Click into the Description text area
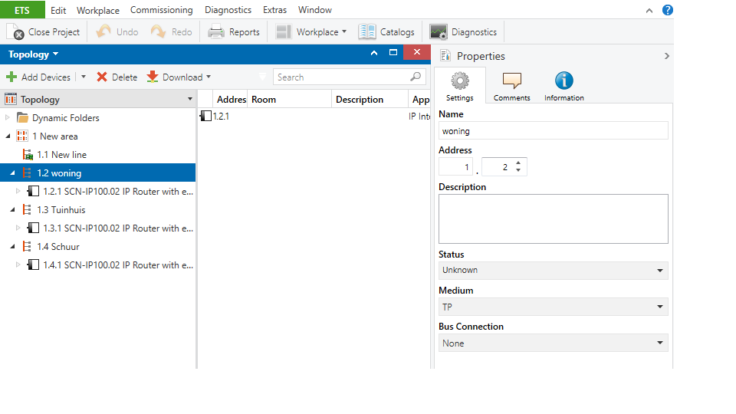The width and height of the screenshot is (736, 414). (553, 219)
